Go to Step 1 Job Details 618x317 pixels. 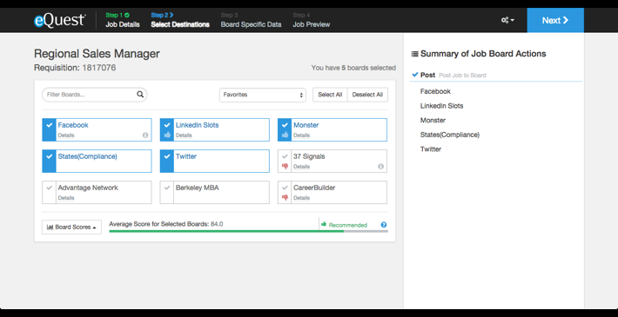(x=123, y=20)
